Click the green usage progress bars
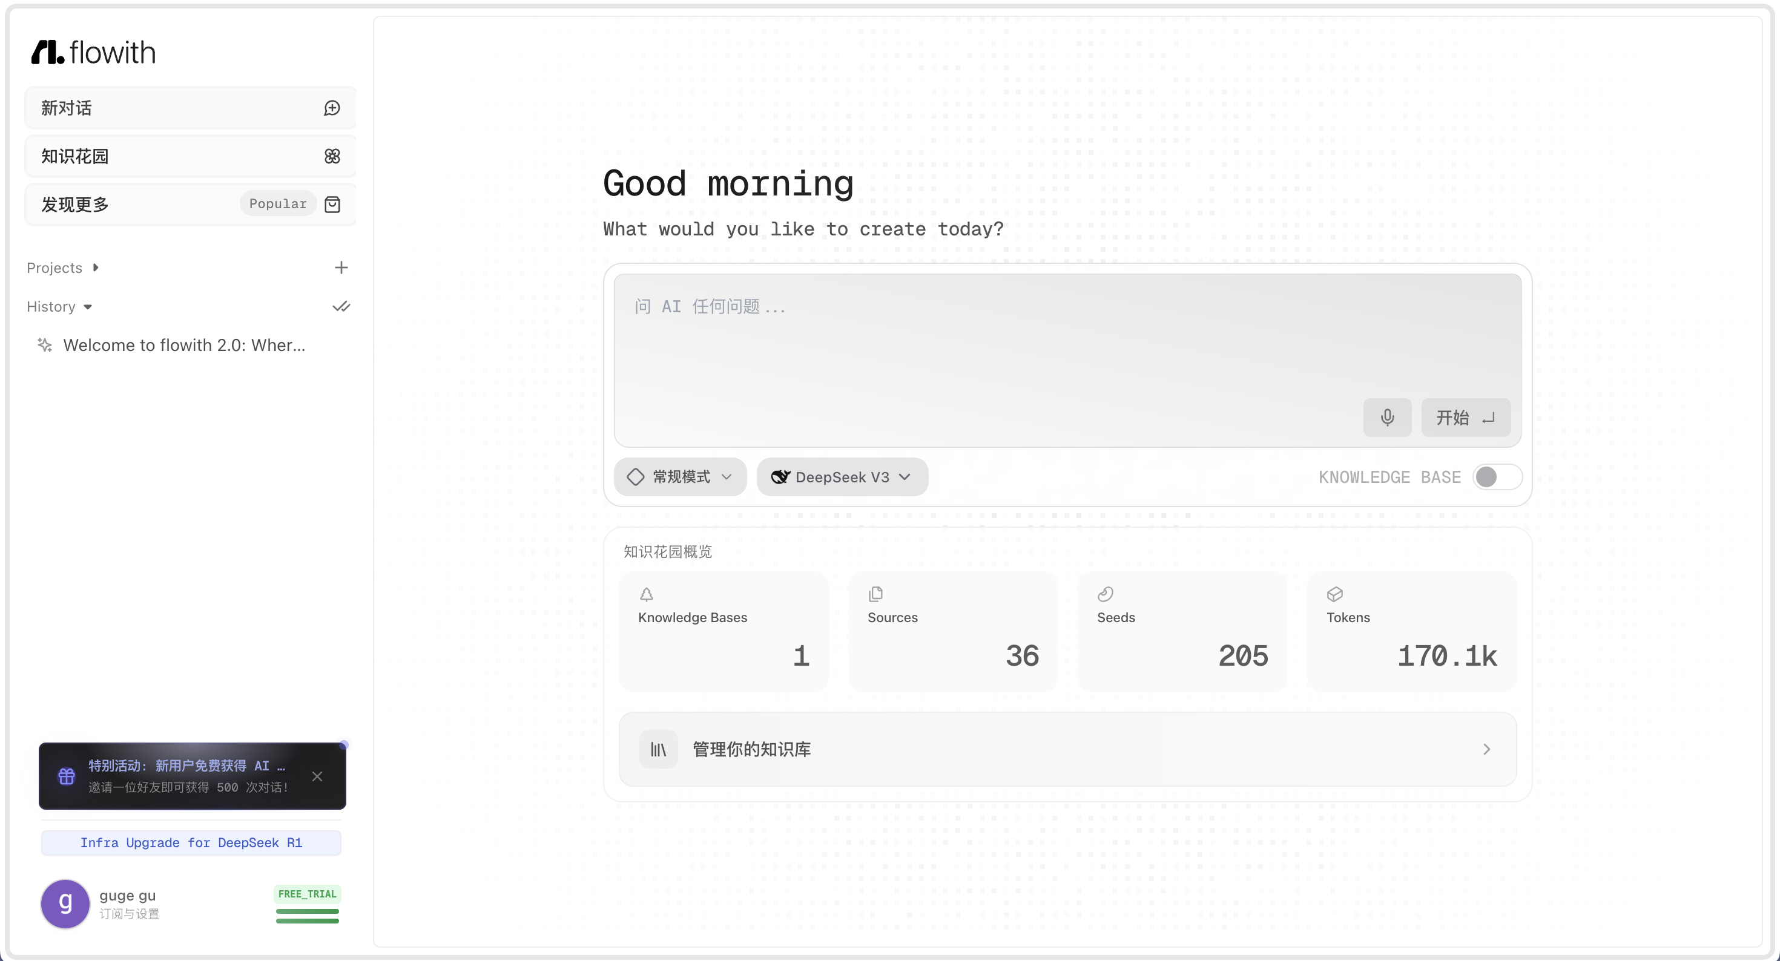Image resolution: width=1780 pixels, height=961 pixels. point(308,916)
